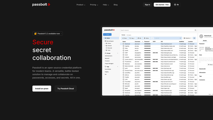Select the Social Media tag in preview
This screenshot has height=120, width=213.
point(108,69)
